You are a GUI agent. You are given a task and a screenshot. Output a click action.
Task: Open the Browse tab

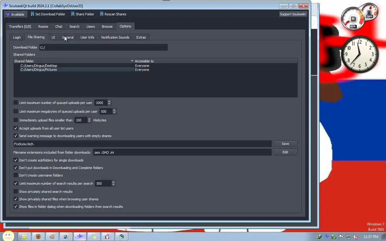point(107,27)
